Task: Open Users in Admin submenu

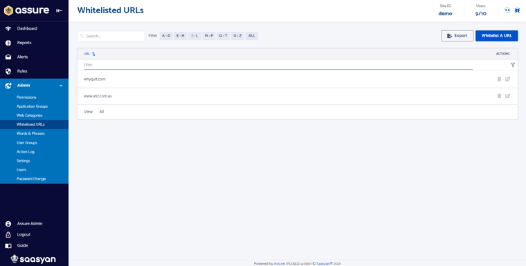Action: click(21, 170)
